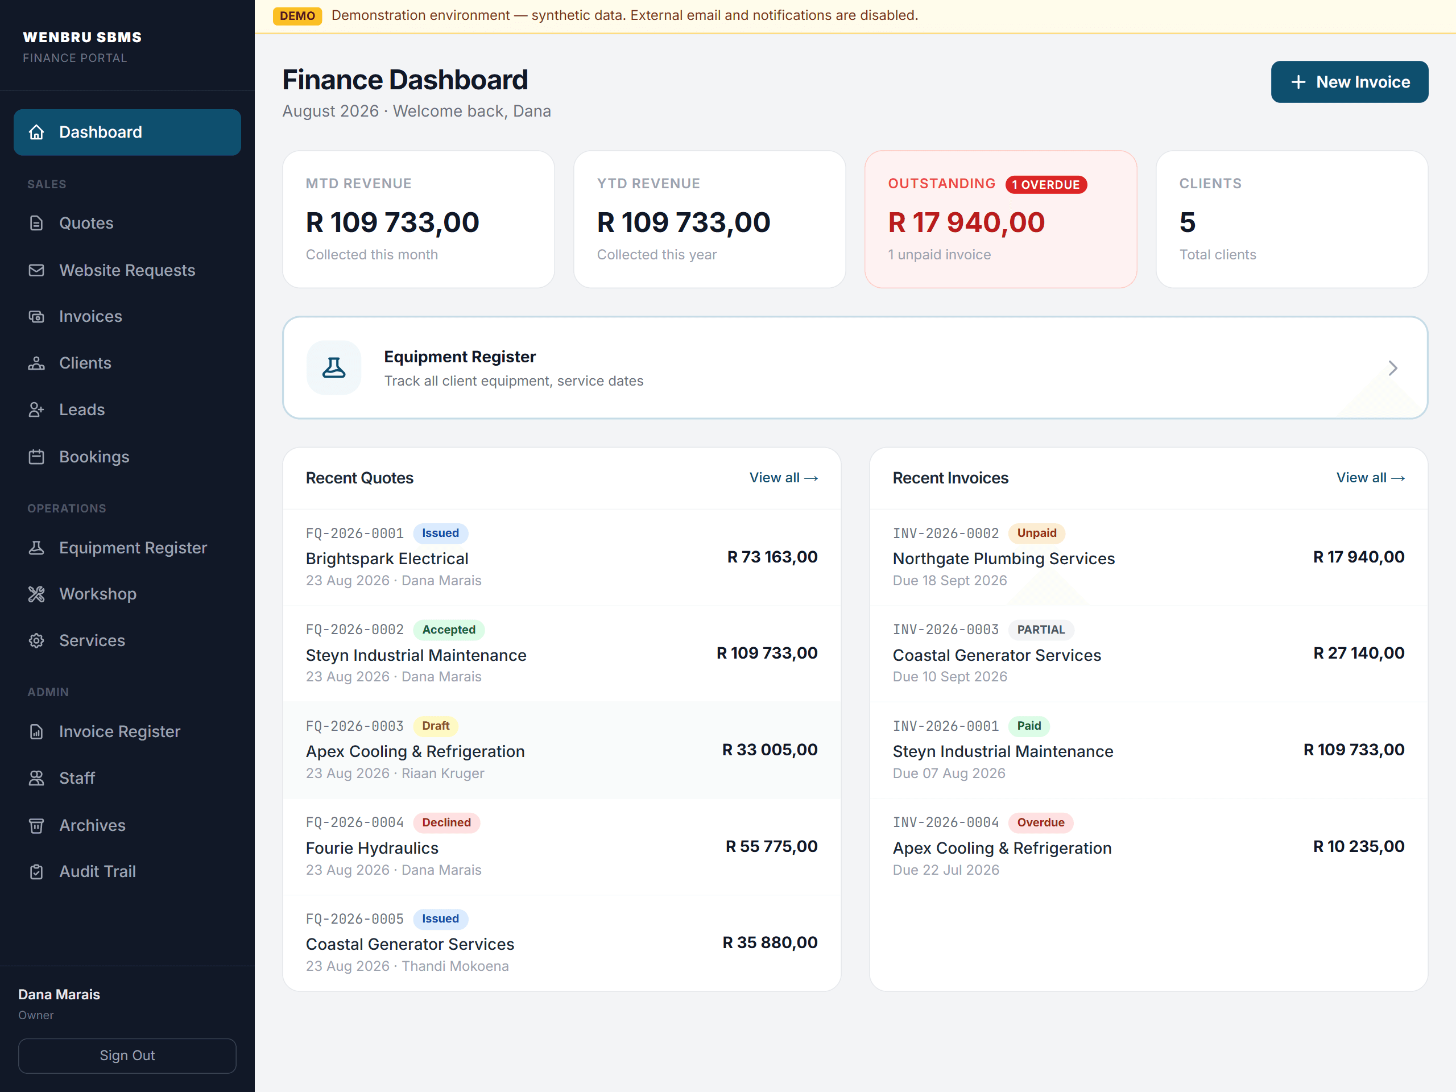Click the flask icon on Equipment Register card
The height and width of the screenshot is (1092, 1456).
pos(334,368)
